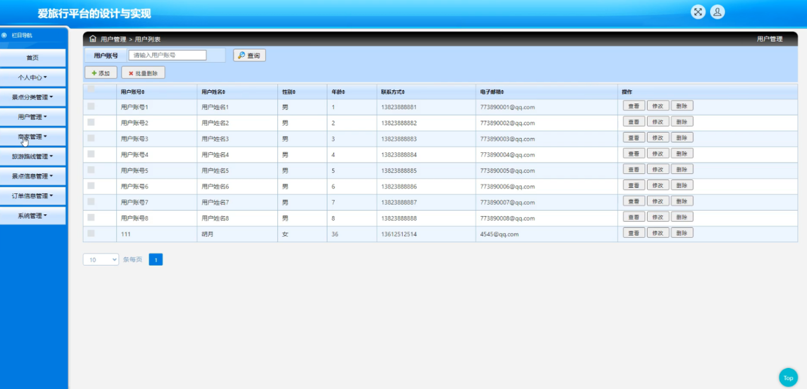Click 查看 for 用户账号1 row
The height and width of the screenshot is (389, 807).
tap(634, 106)
